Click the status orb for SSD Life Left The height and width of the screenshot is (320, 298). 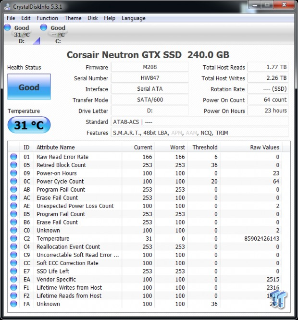(13, 271)
